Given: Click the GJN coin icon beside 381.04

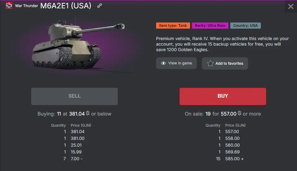Looking at the screenshot, I should [88, 114].
